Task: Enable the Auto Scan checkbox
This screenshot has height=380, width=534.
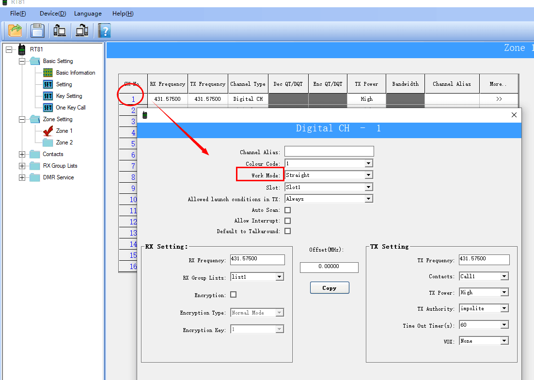Action: (288, 210)
